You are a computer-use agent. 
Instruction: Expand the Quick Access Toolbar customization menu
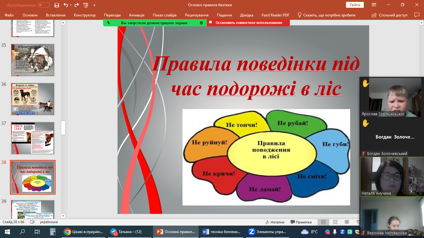[x=94, y=5]
